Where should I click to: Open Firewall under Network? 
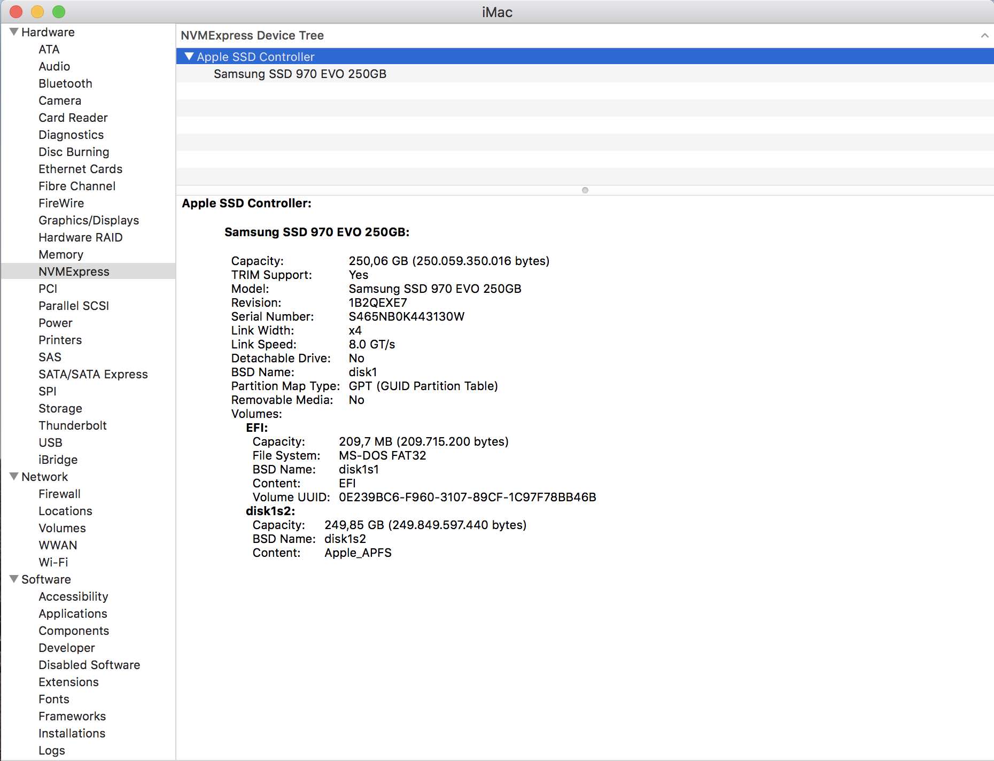(60, 494)
